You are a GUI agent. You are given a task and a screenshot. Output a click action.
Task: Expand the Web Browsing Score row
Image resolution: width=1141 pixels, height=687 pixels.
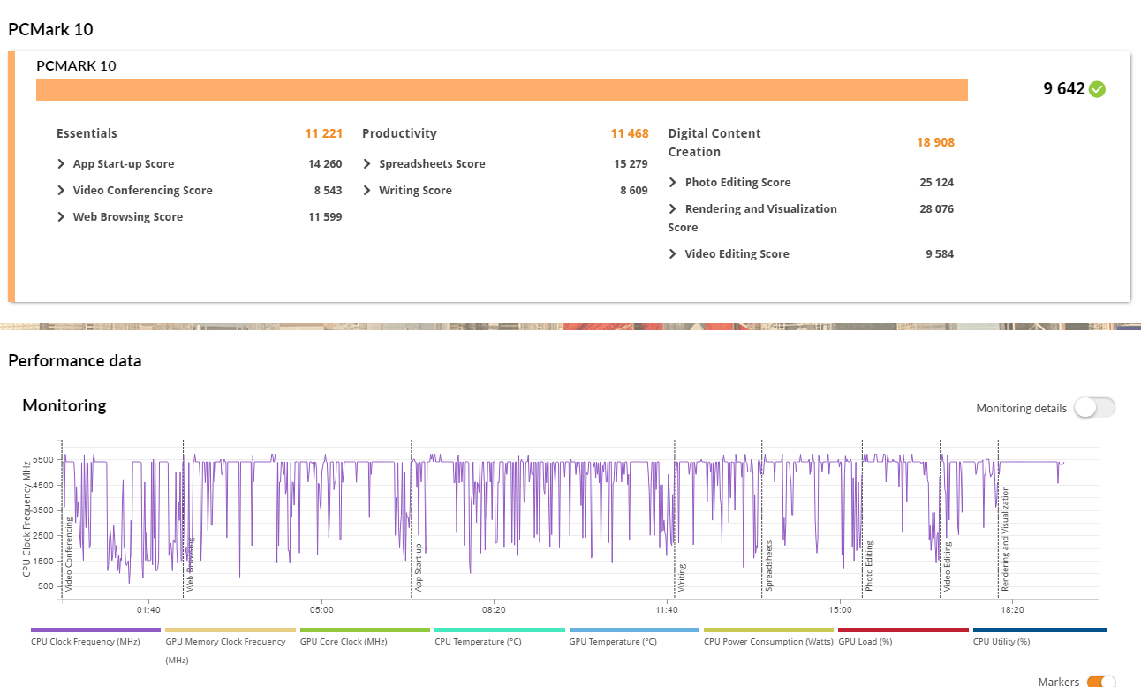coord(62,217)
